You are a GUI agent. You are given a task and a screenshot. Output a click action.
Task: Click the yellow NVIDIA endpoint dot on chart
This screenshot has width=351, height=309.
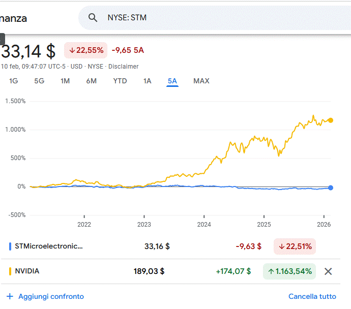(x=331, y=120)
